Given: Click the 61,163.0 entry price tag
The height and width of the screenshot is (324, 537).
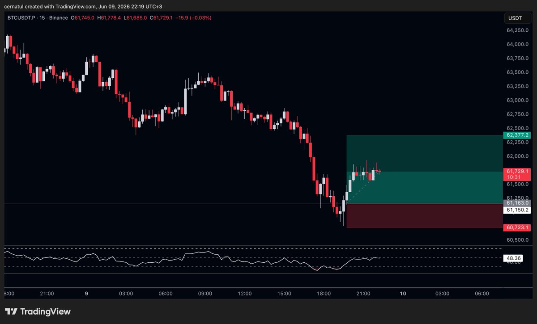Looking at the screenshot, I should tap(517, 203).
